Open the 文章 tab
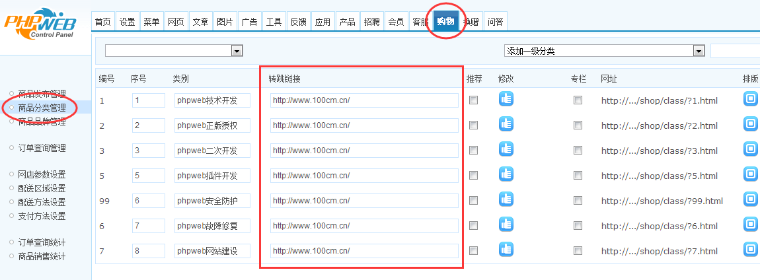This screenshot has width=760, height=280. (201, 22)
